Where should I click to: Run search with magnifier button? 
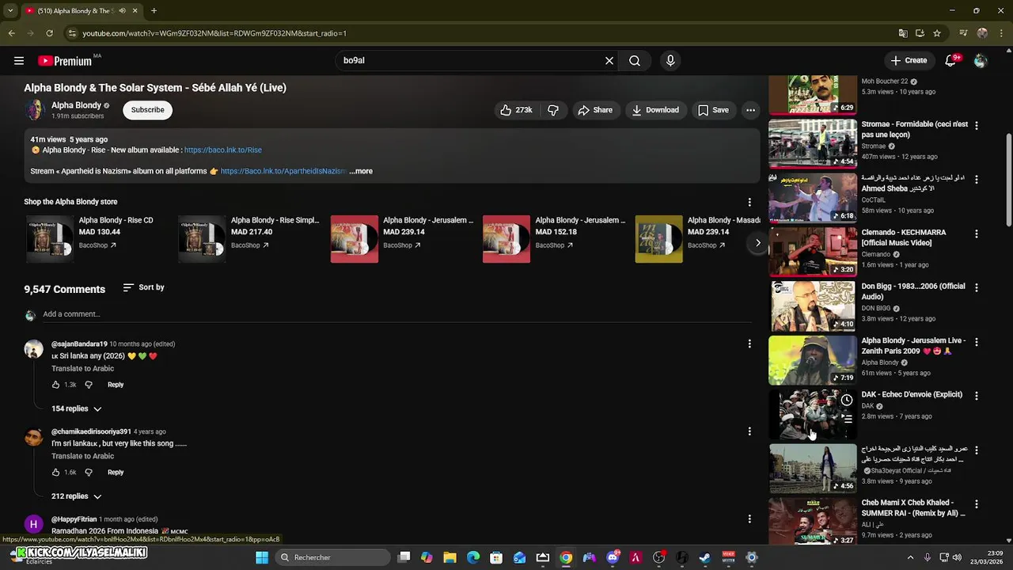coord(635,61)
